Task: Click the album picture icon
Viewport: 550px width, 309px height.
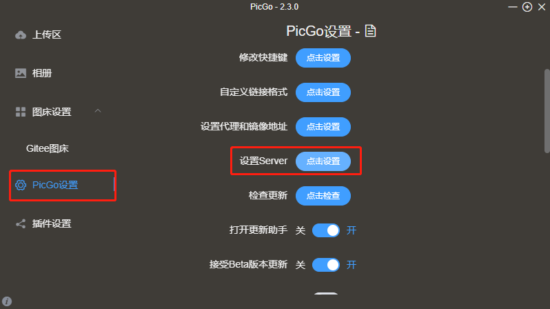Action: pyautogui.click(x=21, y=73)
